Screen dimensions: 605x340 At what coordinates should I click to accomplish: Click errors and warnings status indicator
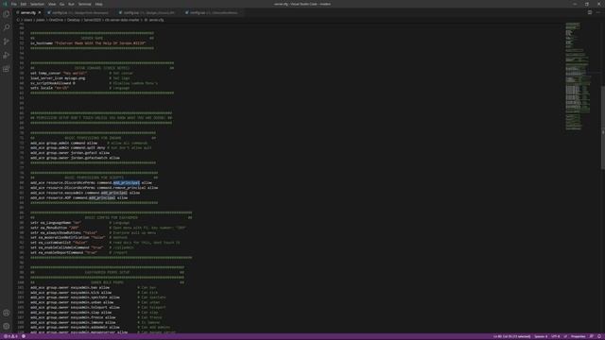pos(10,336)
